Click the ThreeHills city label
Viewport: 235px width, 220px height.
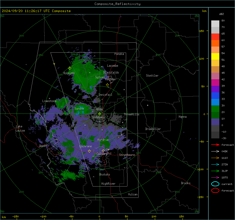131,114
